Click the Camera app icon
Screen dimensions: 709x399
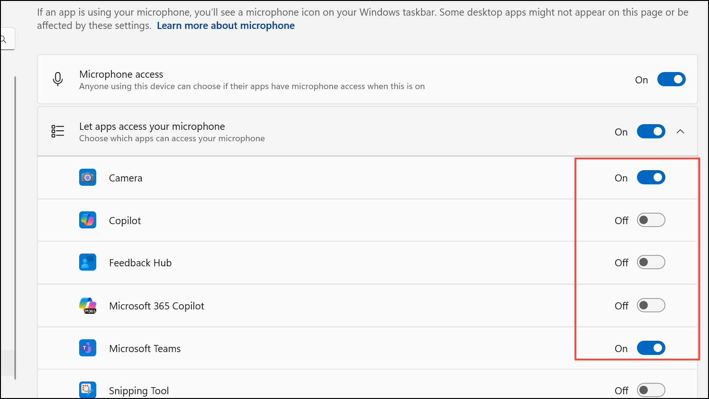tap(88, 178)
